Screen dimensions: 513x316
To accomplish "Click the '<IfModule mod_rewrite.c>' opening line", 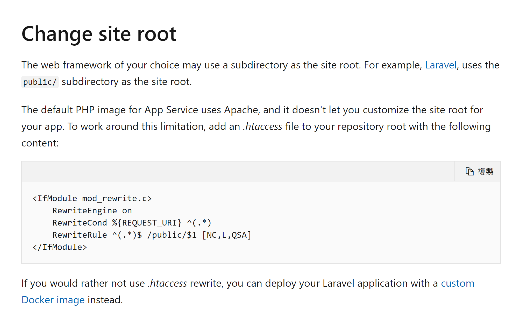I will [92, 199].
